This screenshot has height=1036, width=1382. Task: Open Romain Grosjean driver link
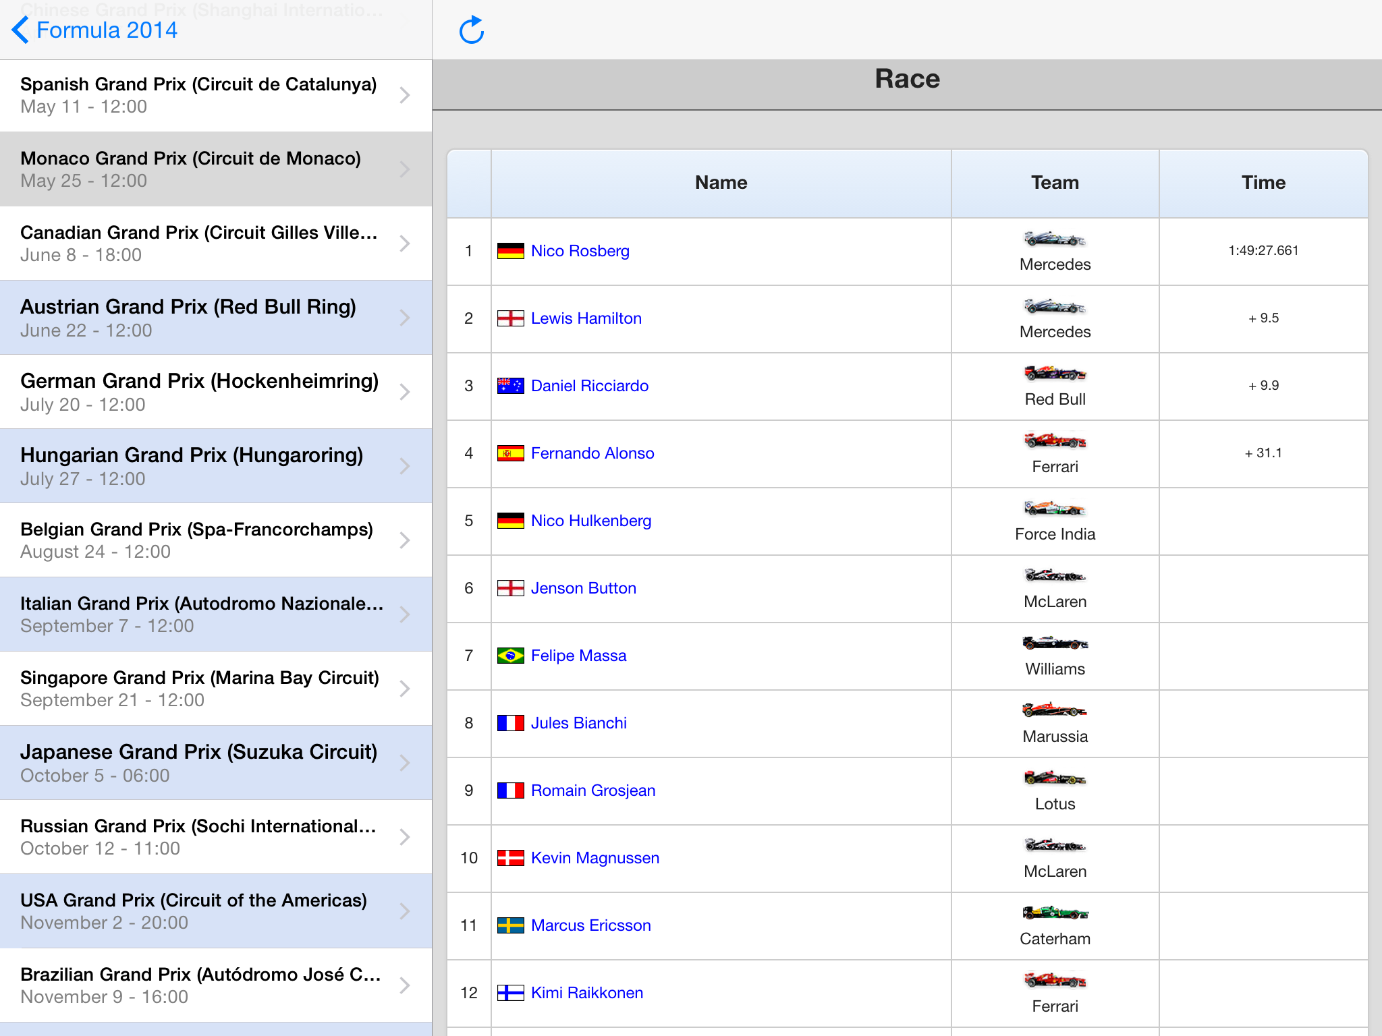click(x=593, y=790)
